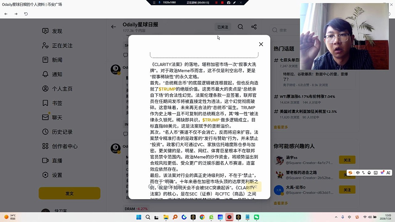Open 发现 in the left sidebar
This screenshot has width=395, height=222.
[52, 31]
